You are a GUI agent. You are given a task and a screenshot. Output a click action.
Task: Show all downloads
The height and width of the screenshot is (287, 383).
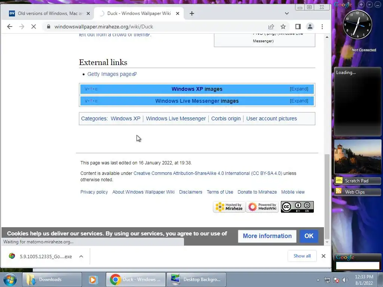pyautogui.click(x=302, y=256)
